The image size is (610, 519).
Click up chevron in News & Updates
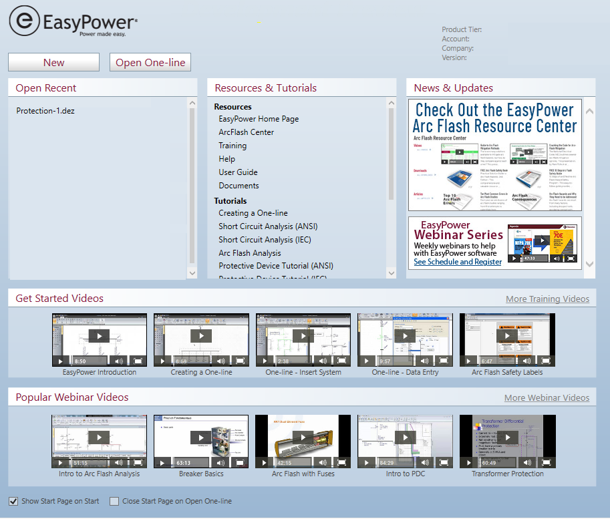point(589,112)
